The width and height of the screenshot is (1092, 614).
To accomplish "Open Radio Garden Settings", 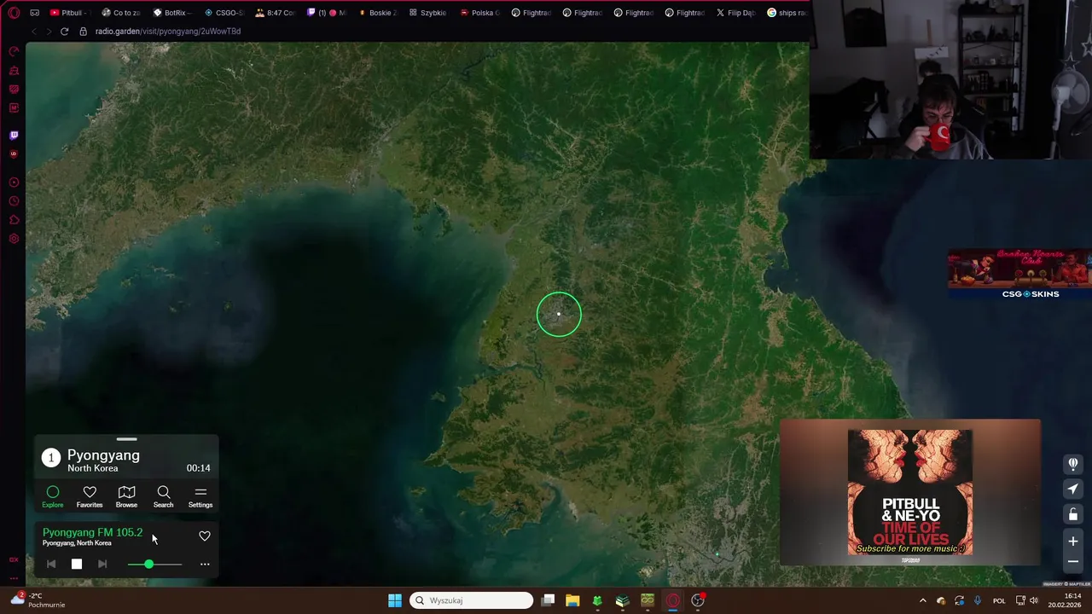I will coord(200,496).
